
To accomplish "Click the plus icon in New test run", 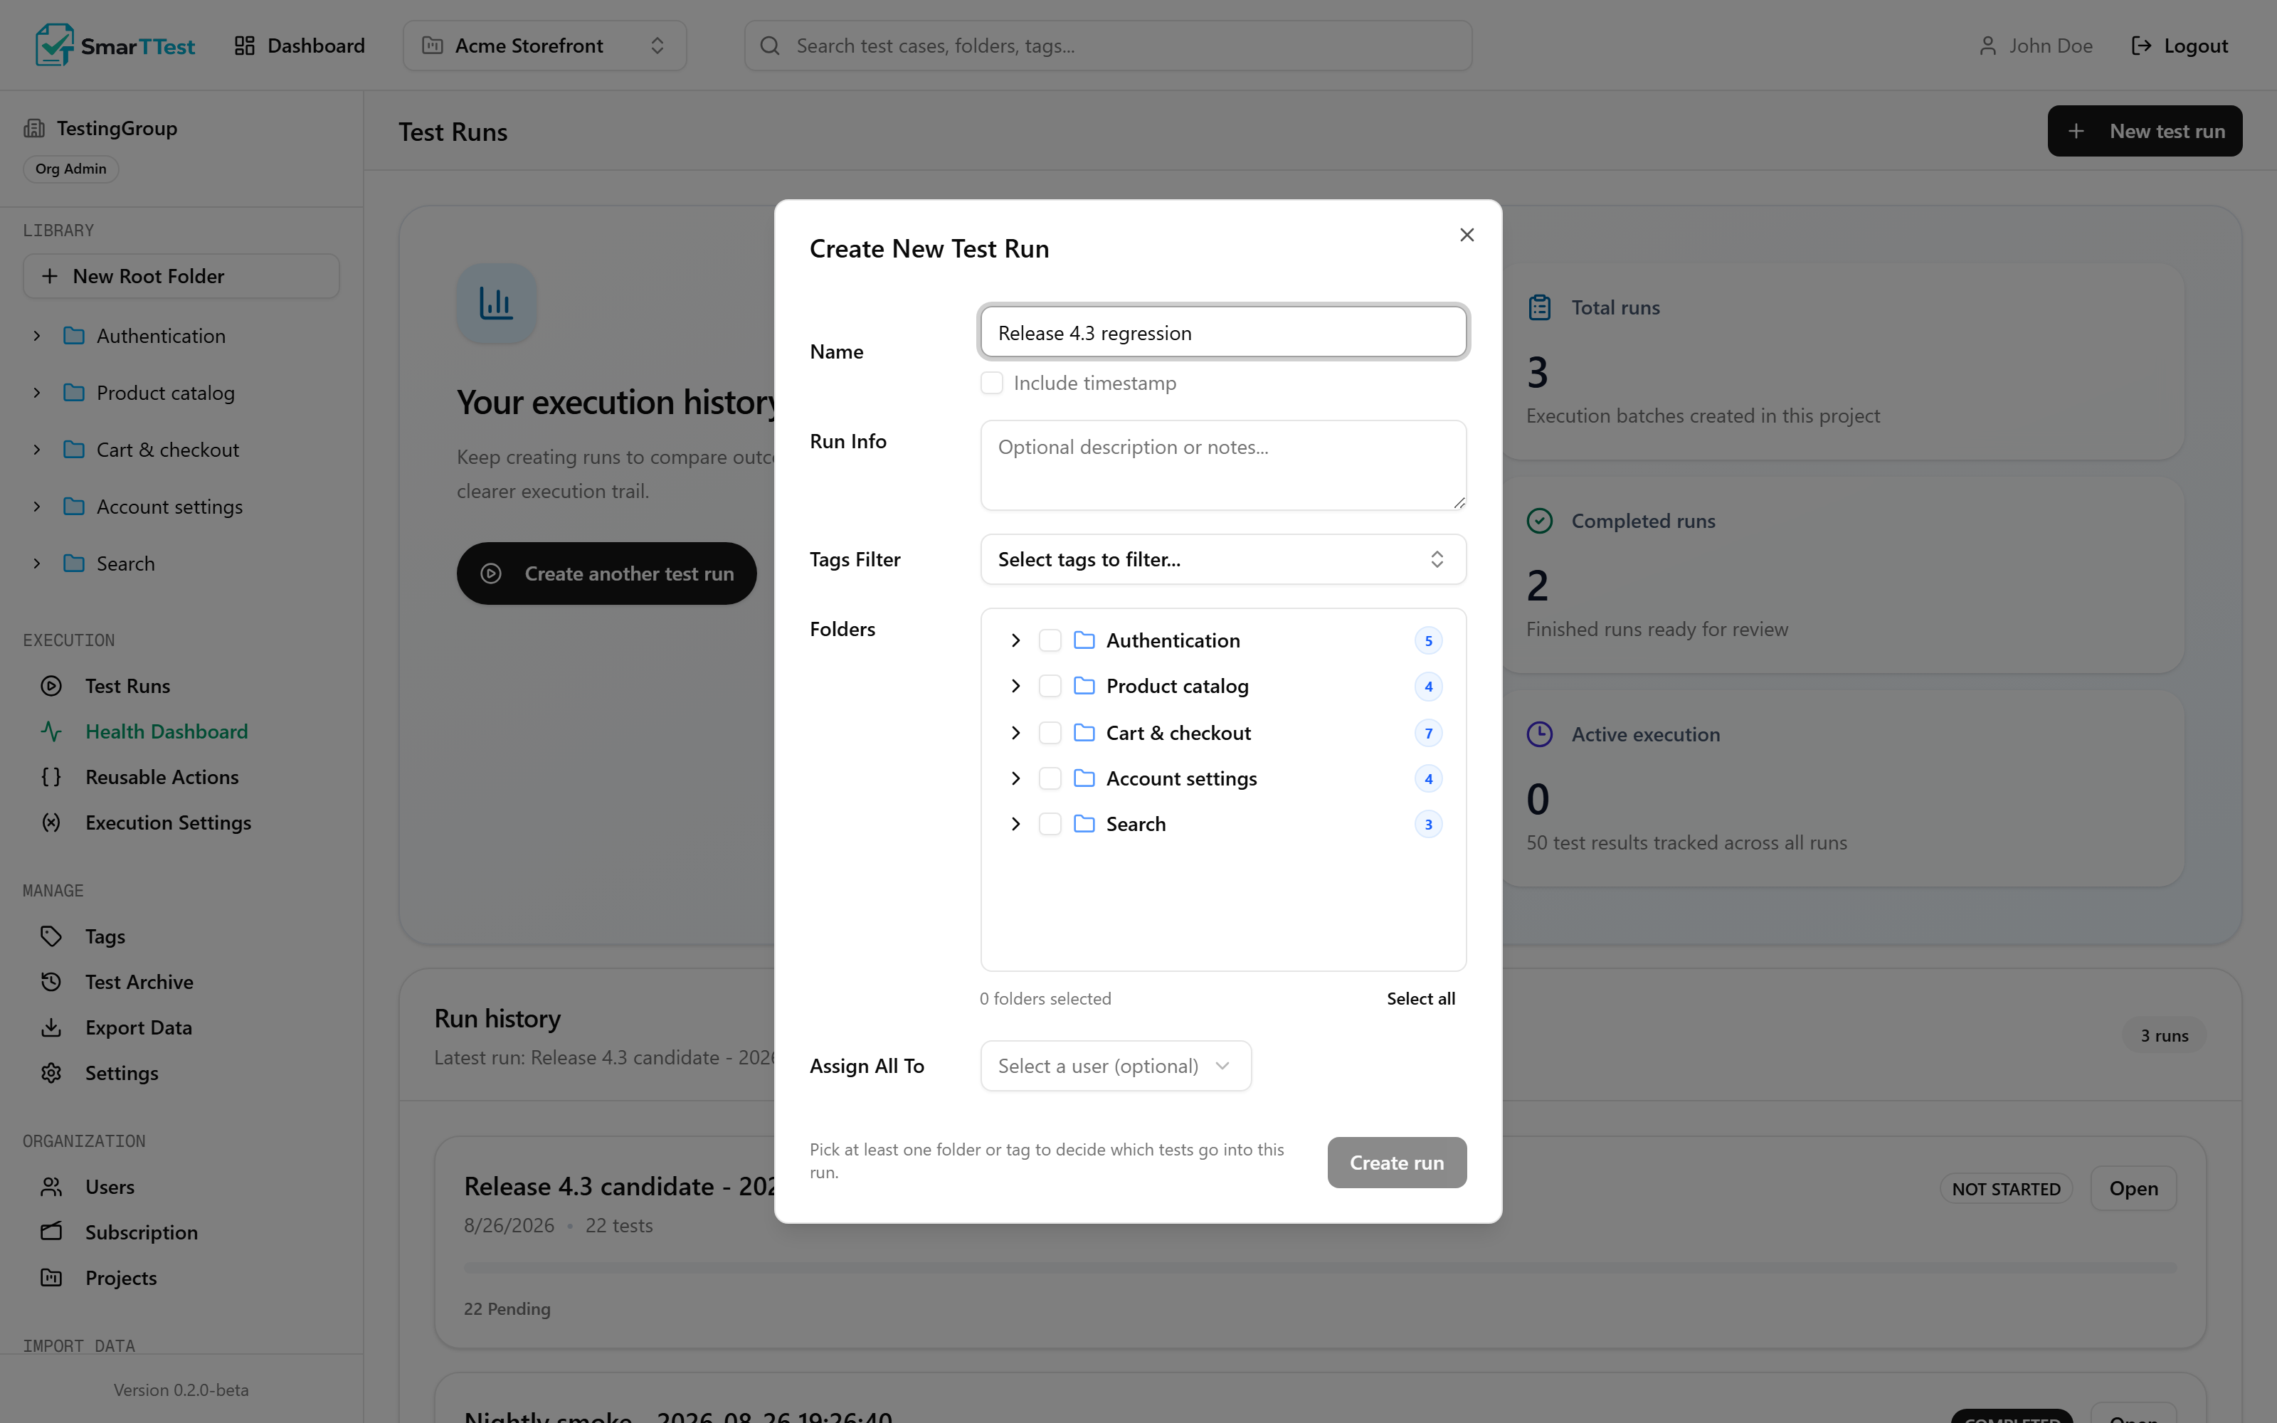I will 2076,131.
